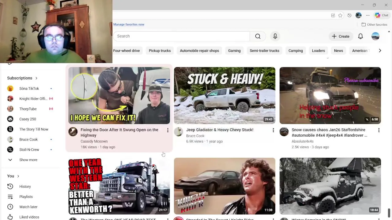Click Stoll-N-Crew channel avatar in sidebar

coord(10,150)
